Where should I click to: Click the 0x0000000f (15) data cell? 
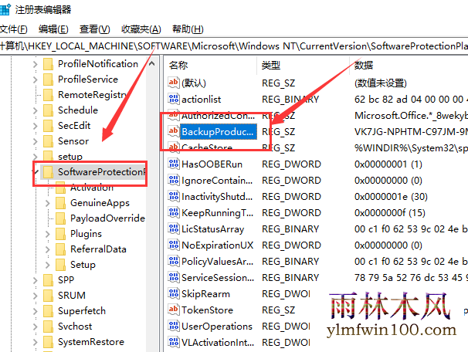click(390, 213)
